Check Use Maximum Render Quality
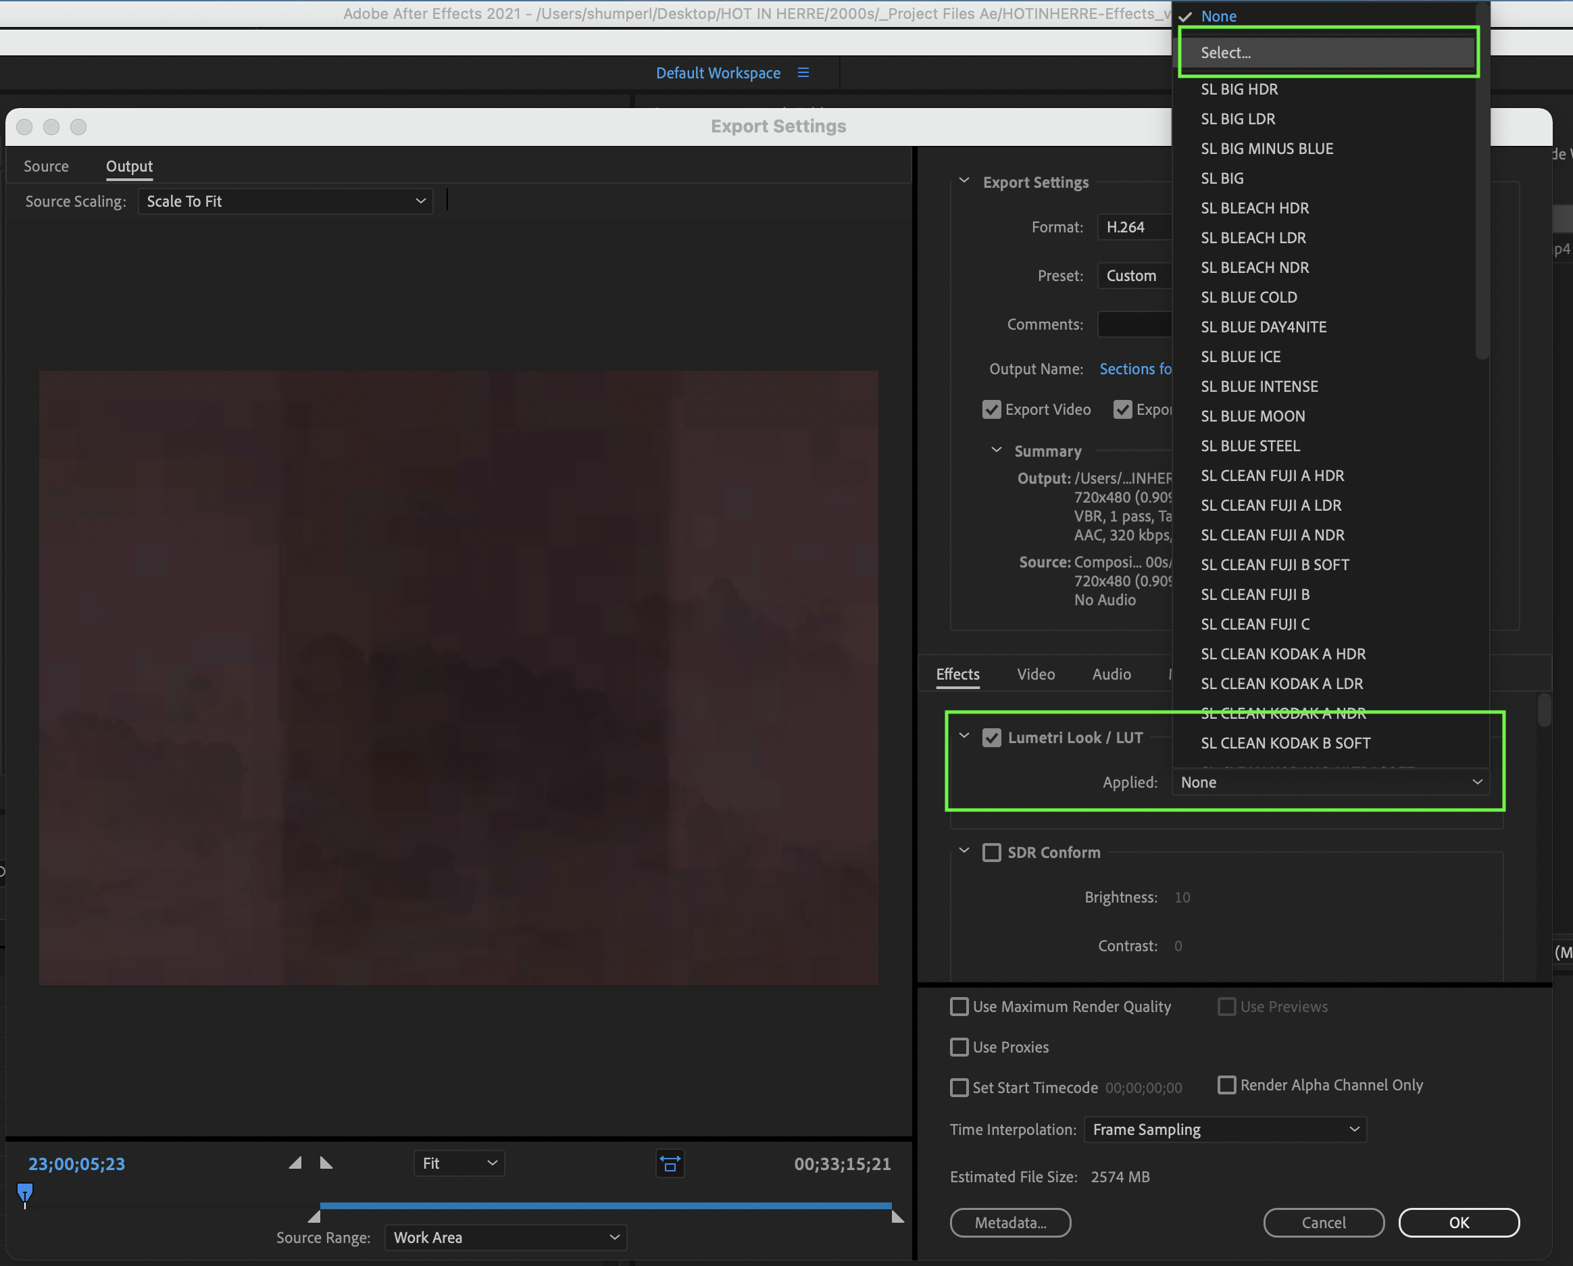Screen dimensions: 1573x1266 click(960, 1007)
